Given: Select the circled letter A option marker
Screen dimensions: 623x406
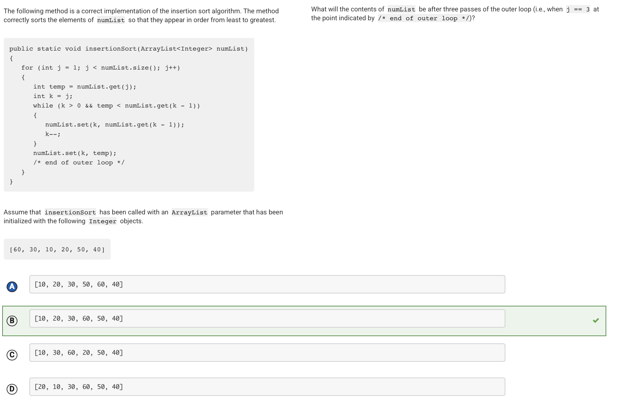Looking at the screenshot, I should [12, 286].
